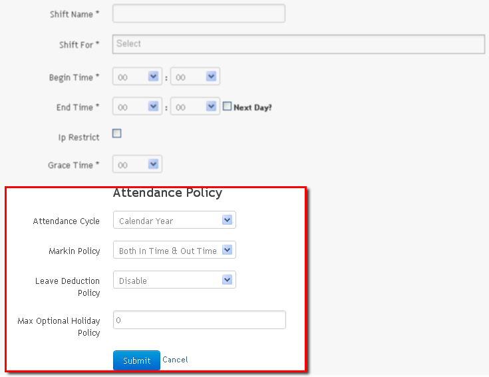Viewport: 489px width, 377px height.
Task: Click the Shift For label
Action: click(79, 45)
